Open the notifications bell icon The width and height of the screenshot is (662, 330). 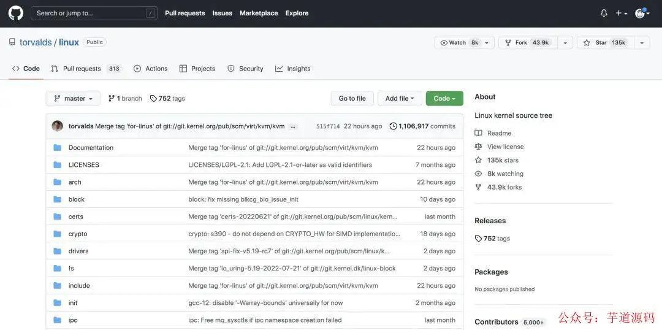[x=604, y=13]
